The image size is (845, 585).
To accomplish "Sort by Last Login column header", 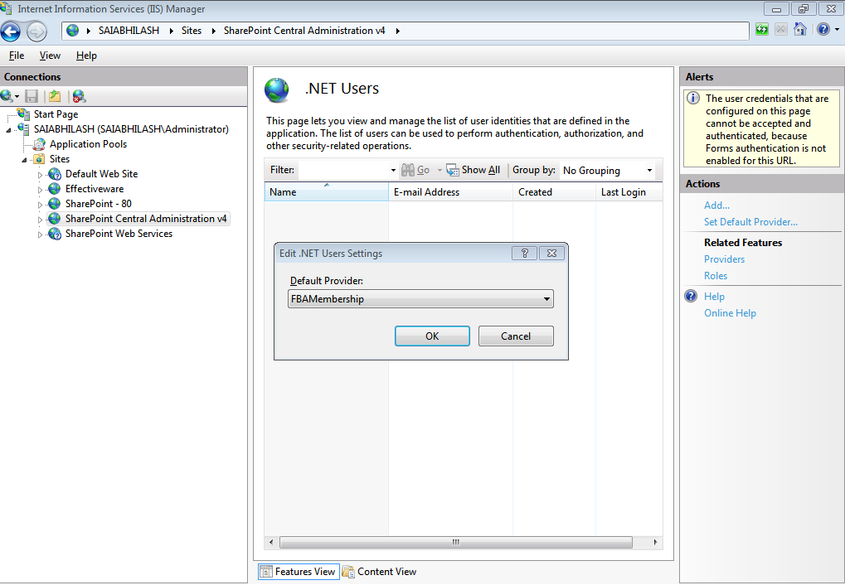I will click(629, 191).
